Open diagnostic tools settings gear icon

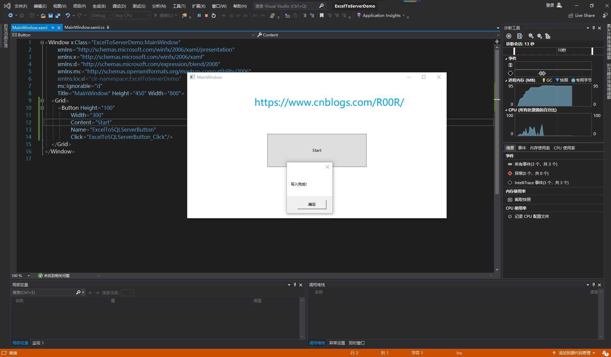click(509, 36)
